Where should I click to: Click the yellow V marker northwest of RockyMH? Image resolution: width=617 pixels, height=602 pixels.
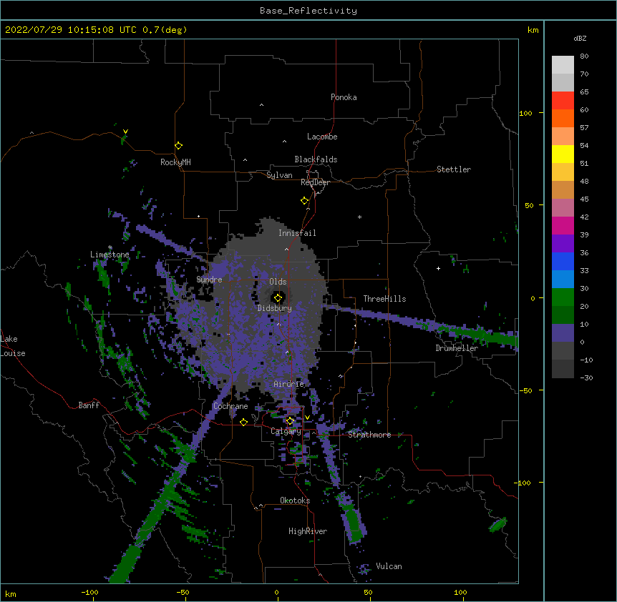tap(125, 132)
